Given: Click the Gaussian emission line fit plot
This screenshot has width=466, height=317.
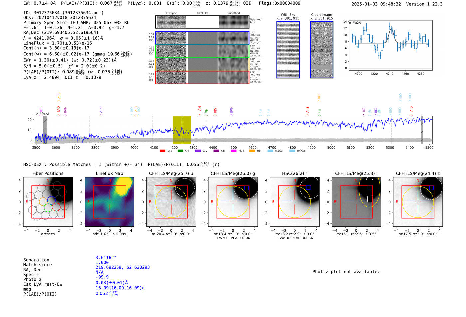Looking at the screenshot, I should tap(390, 45).
